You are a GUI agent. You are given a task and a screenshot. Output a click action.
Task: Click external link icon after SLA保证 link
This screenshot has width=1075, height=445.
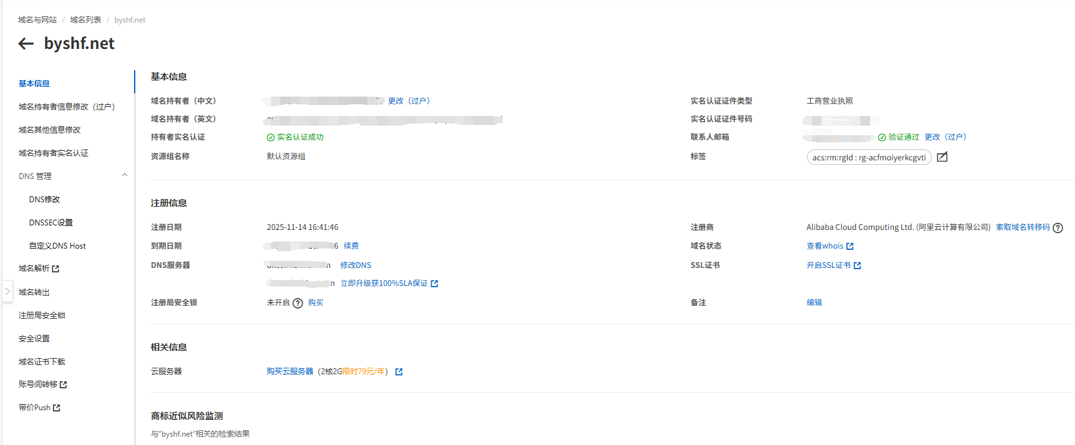(434, 284)
